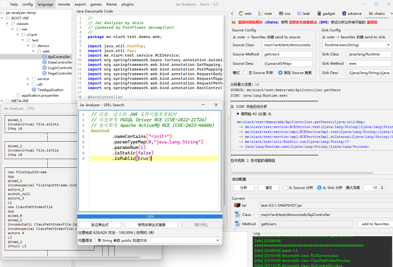Select 从 Sink 分析 radio button

point(319,188)
